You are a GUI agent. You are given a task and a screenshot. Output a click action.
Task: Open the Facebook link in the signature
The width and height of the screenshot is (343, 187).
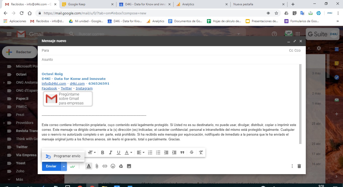[49, 88]
